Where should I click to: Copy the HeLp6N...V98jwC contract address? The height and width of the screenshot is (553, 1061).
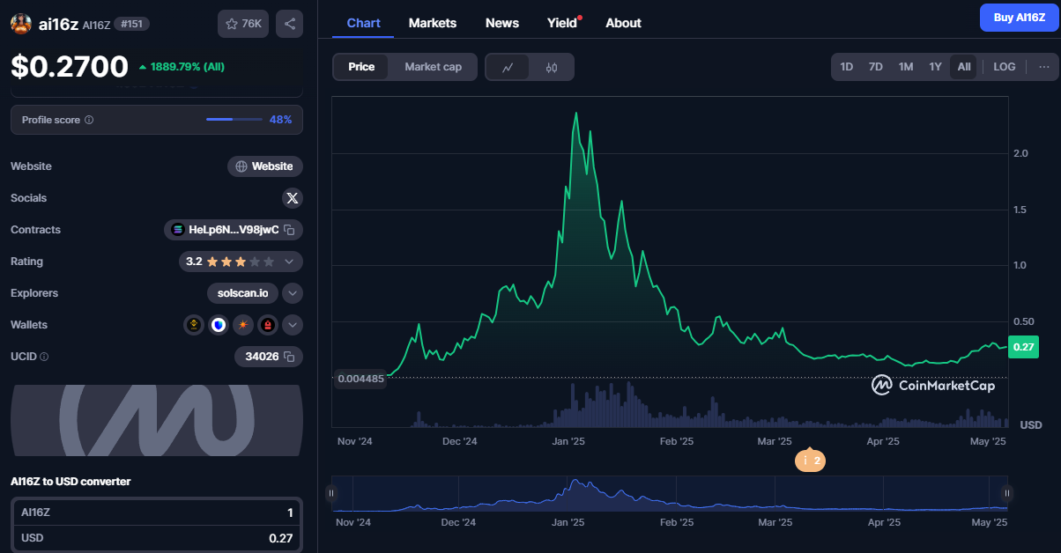289,230
